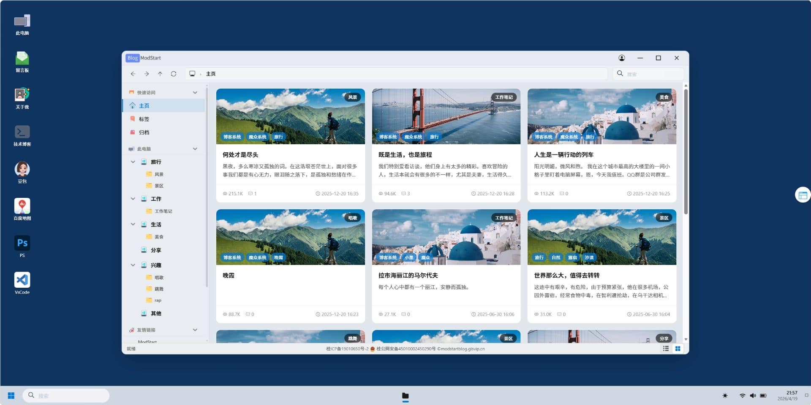Screen dimensions: 811x405
Task: Switch to list view layout
Action: tap(666, 348)
